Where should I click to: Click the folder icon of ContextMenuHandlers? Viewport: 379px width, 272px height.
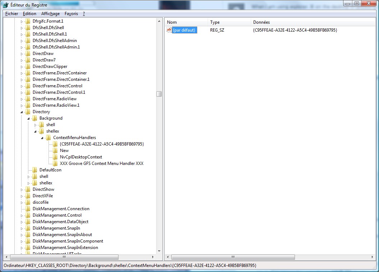click(x=48, y=138)
